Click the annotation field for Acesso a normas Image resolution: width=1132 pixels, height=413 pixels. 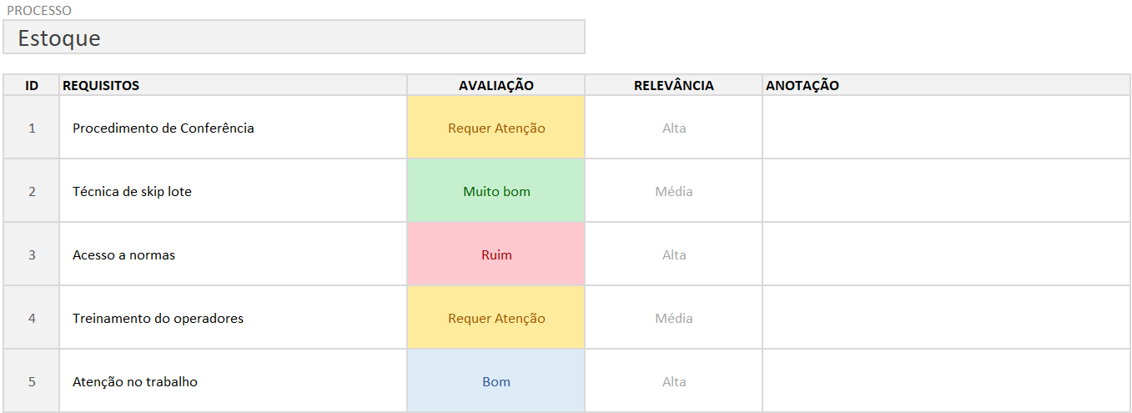click(x=946, y=255)
